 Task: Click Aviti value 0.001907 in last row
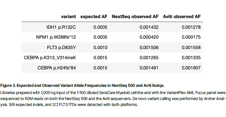(x=191, y=68)
